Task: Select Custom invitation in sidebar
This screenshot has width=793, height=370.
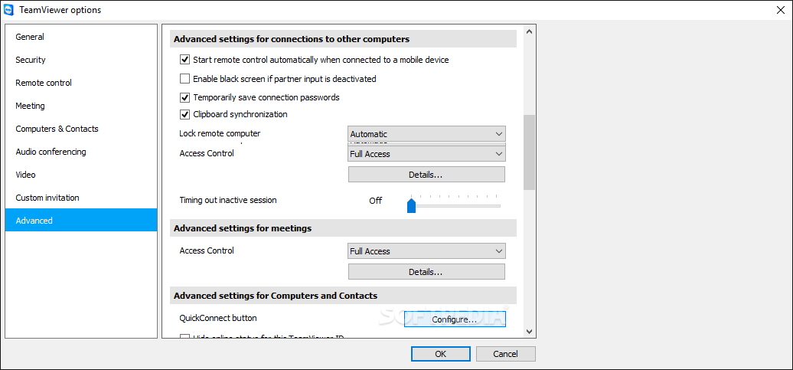Action: click(x=81, y=198)
